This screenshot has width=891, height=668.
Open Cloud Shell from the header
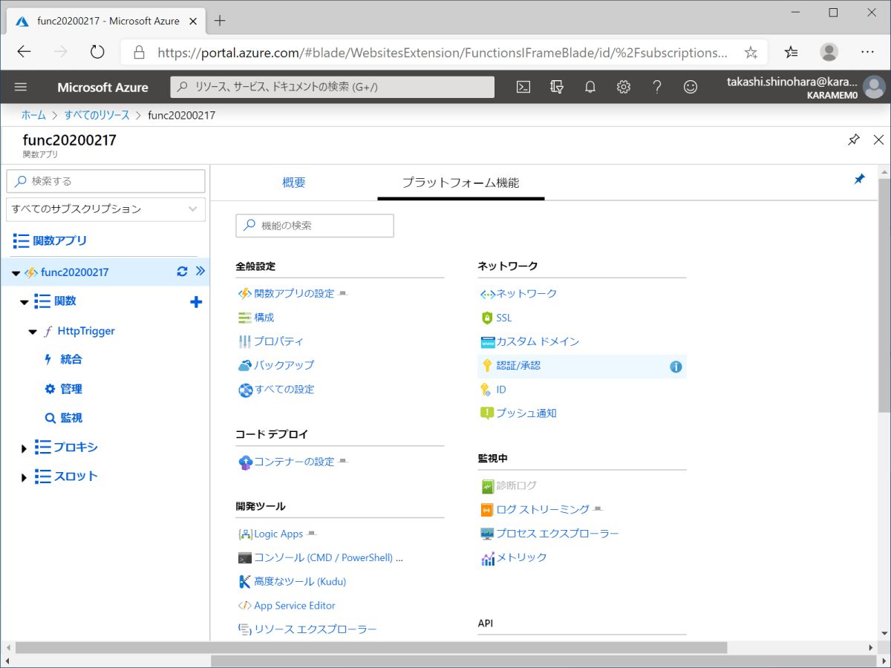click(x=523, y=87)
